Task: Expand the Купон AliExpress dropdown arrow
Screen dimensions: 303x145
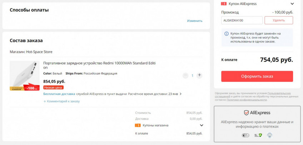Action: click(292, 4)
